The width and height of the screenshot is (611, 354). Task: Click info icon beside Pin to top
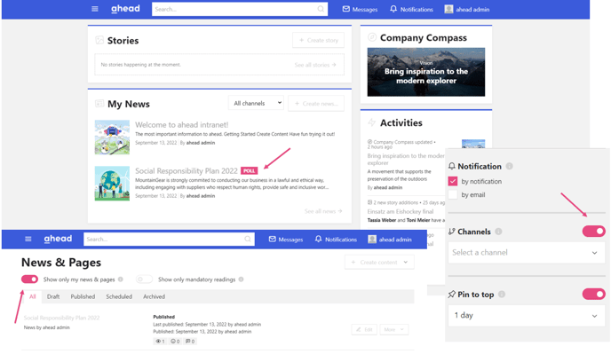(x=502, y=295)
